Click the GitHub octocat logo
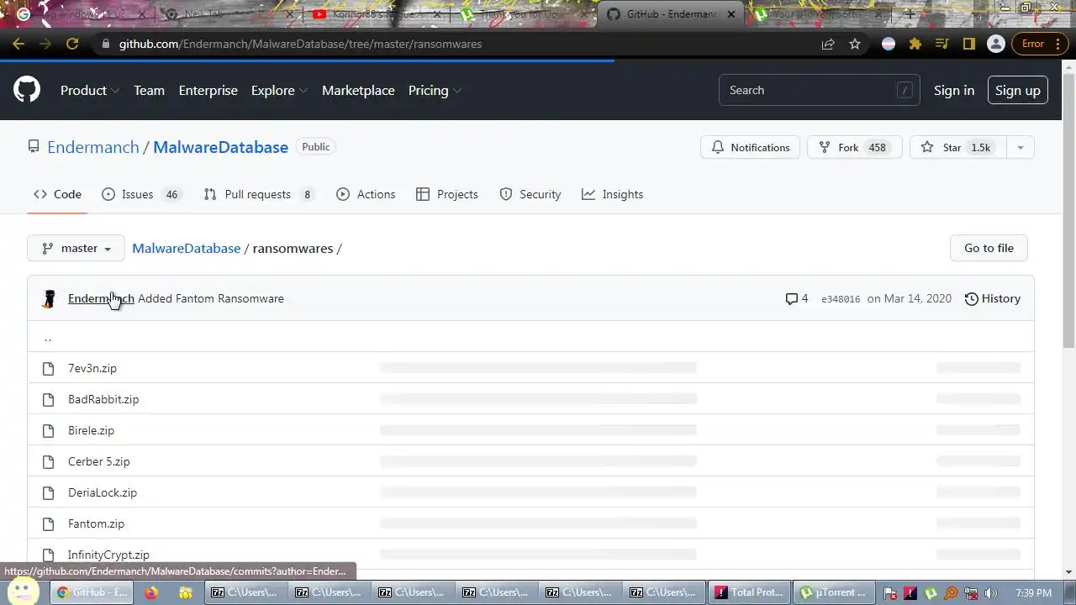 27,90
